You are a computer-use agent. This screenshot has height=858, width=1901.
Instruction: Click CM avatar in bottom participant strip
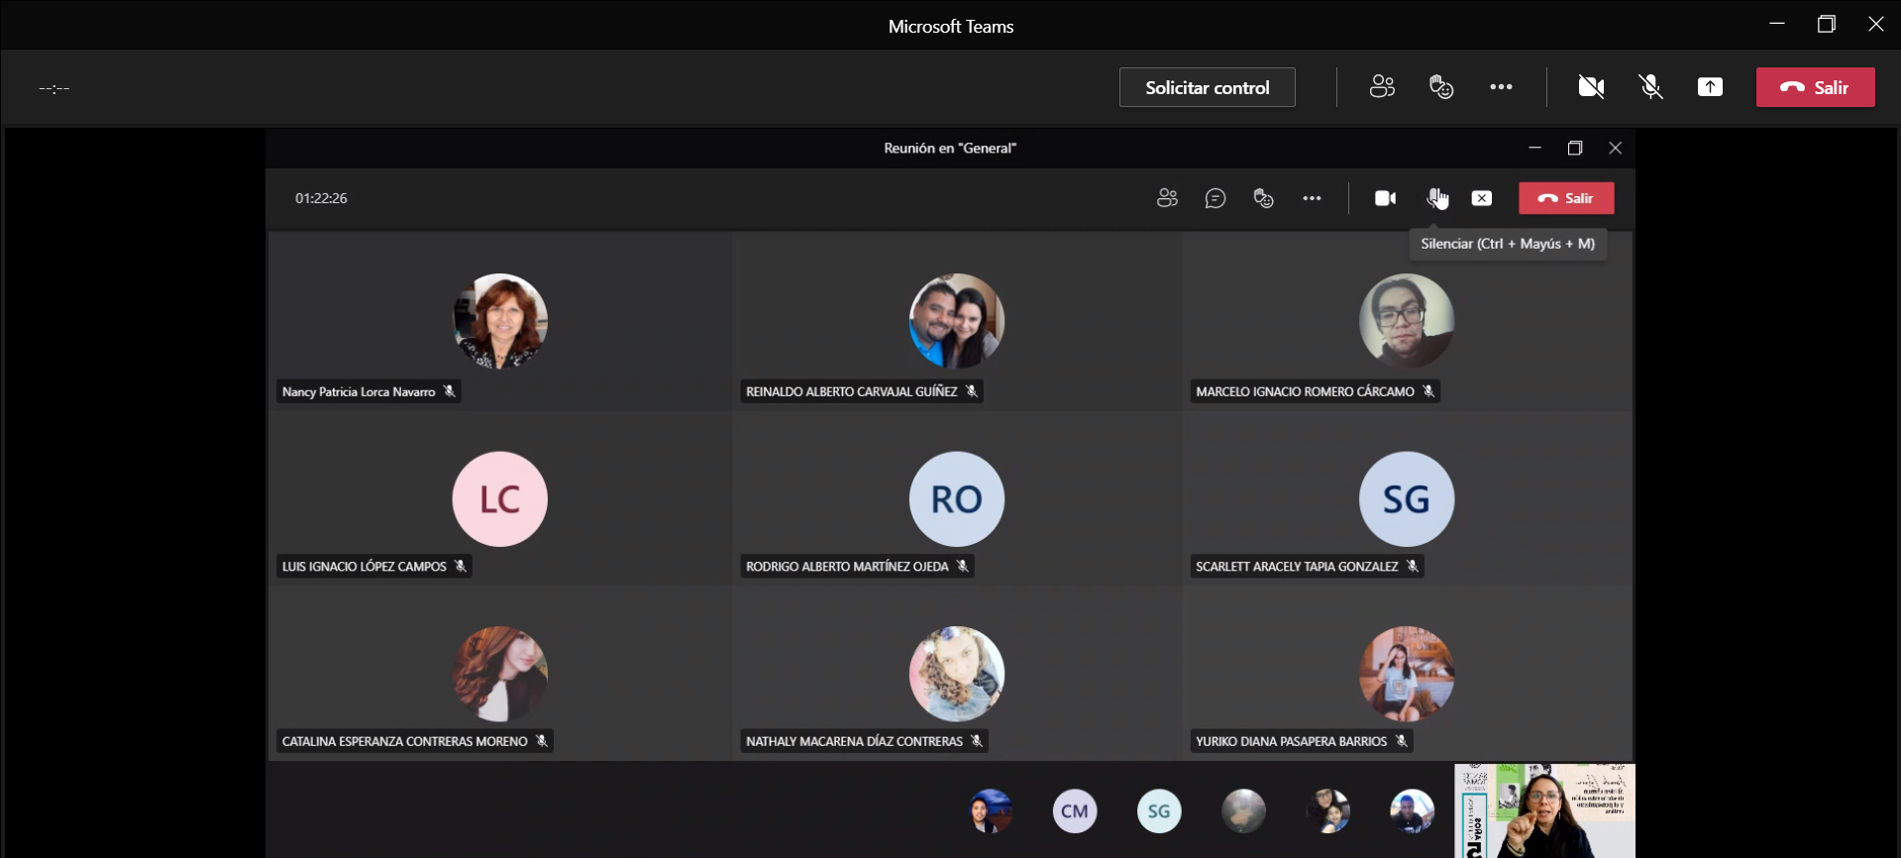pyautogui.click(x=1075, y=811)
